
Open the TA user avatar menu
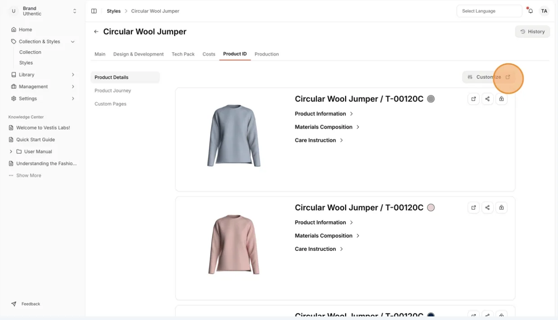click(x=544, y=11)
